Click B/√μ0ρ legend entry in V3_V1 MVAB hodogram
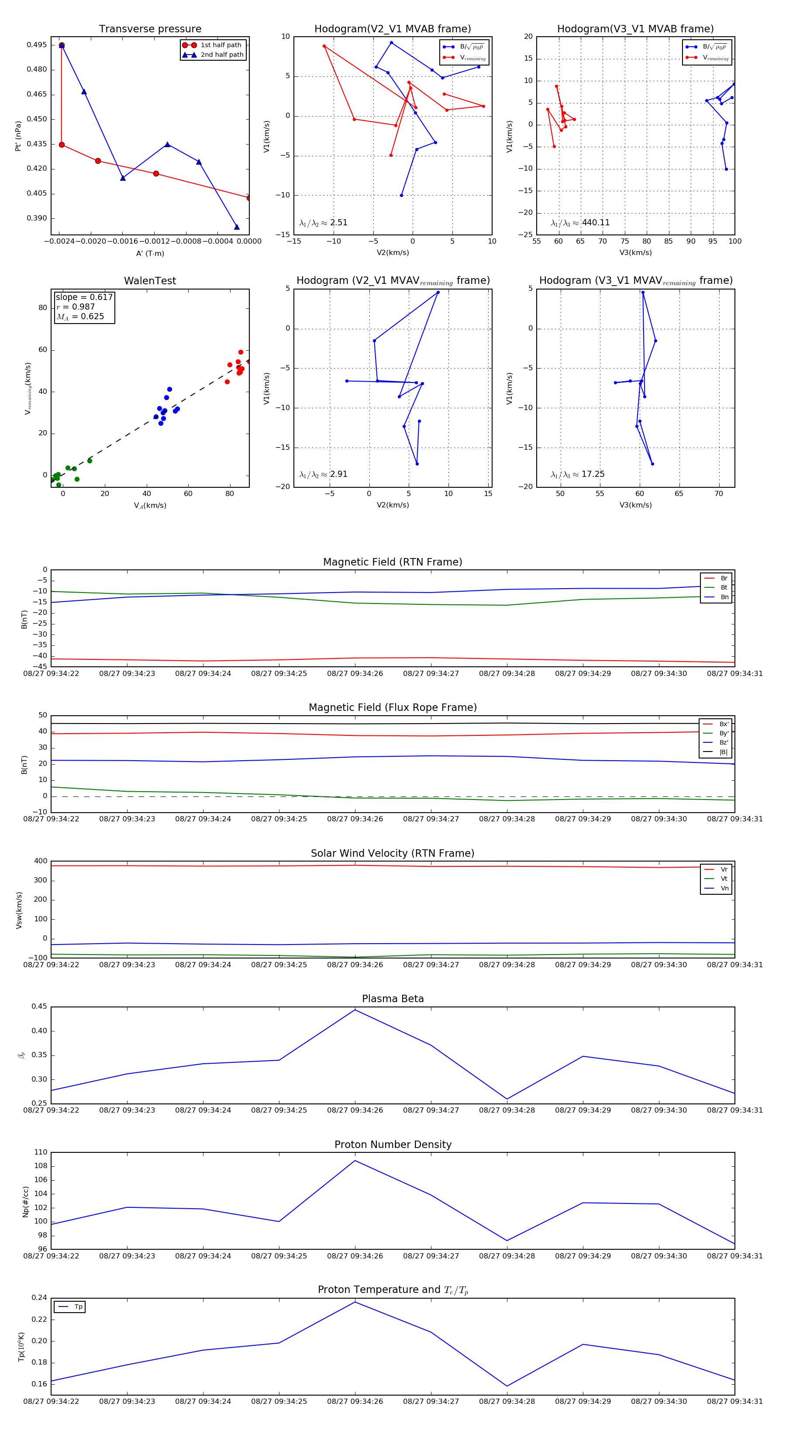 pos(707,47)
